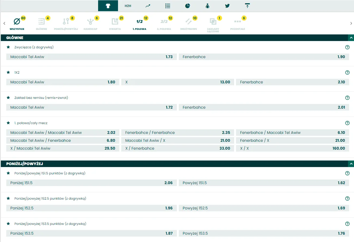Favorite the 151.5 punktów market star
The image size is (354, 242).
[8, 173]
